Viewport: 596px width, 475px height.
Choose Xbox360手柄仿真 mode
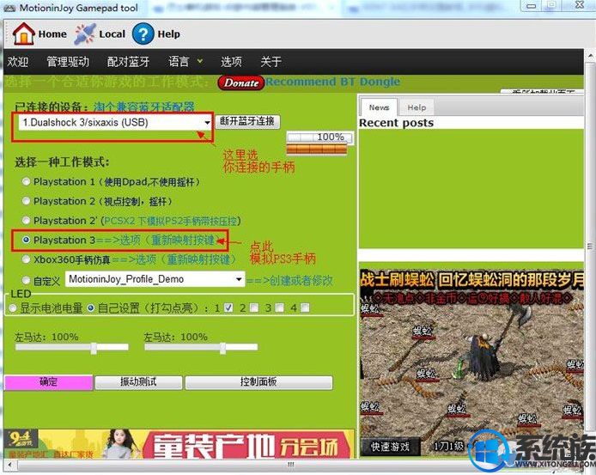tap(26, 259)
